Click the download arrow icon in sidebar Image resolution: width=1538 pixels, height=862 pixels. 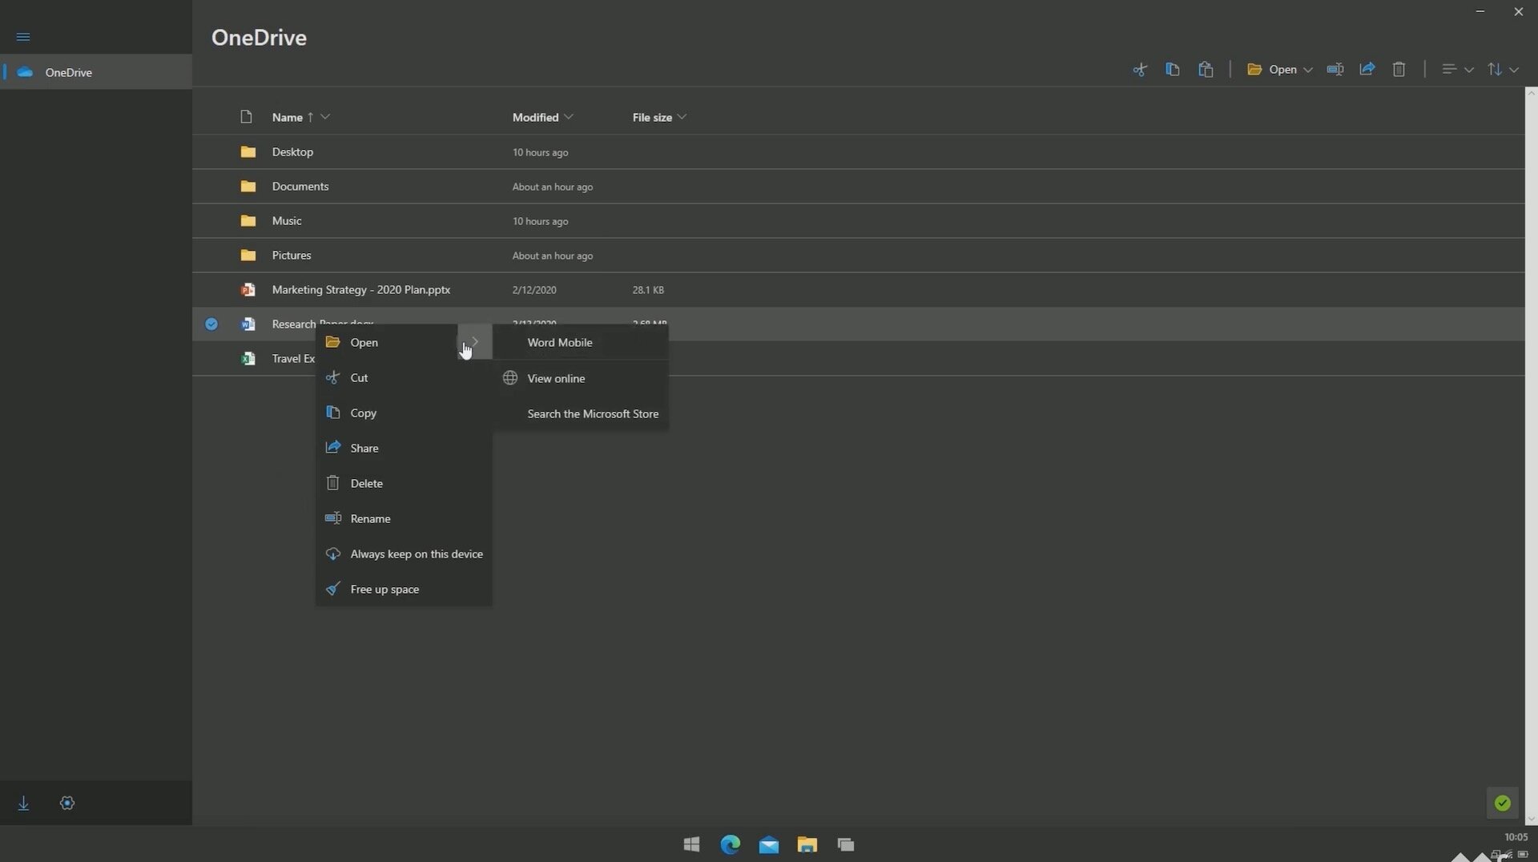point(23,803)
